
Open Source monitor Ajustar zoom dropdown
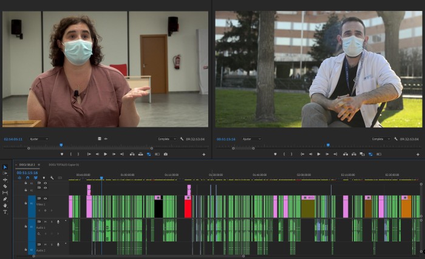tap(39, 139)
